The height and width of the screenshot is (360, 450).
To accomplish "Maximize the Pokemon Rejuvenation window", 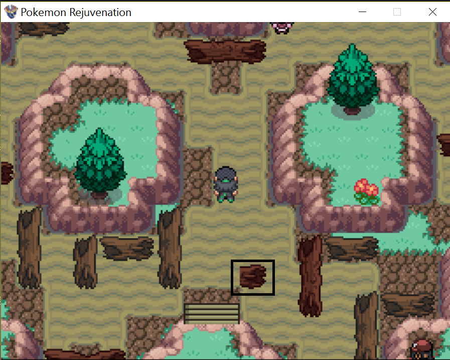I will click(x=397, y=12).
